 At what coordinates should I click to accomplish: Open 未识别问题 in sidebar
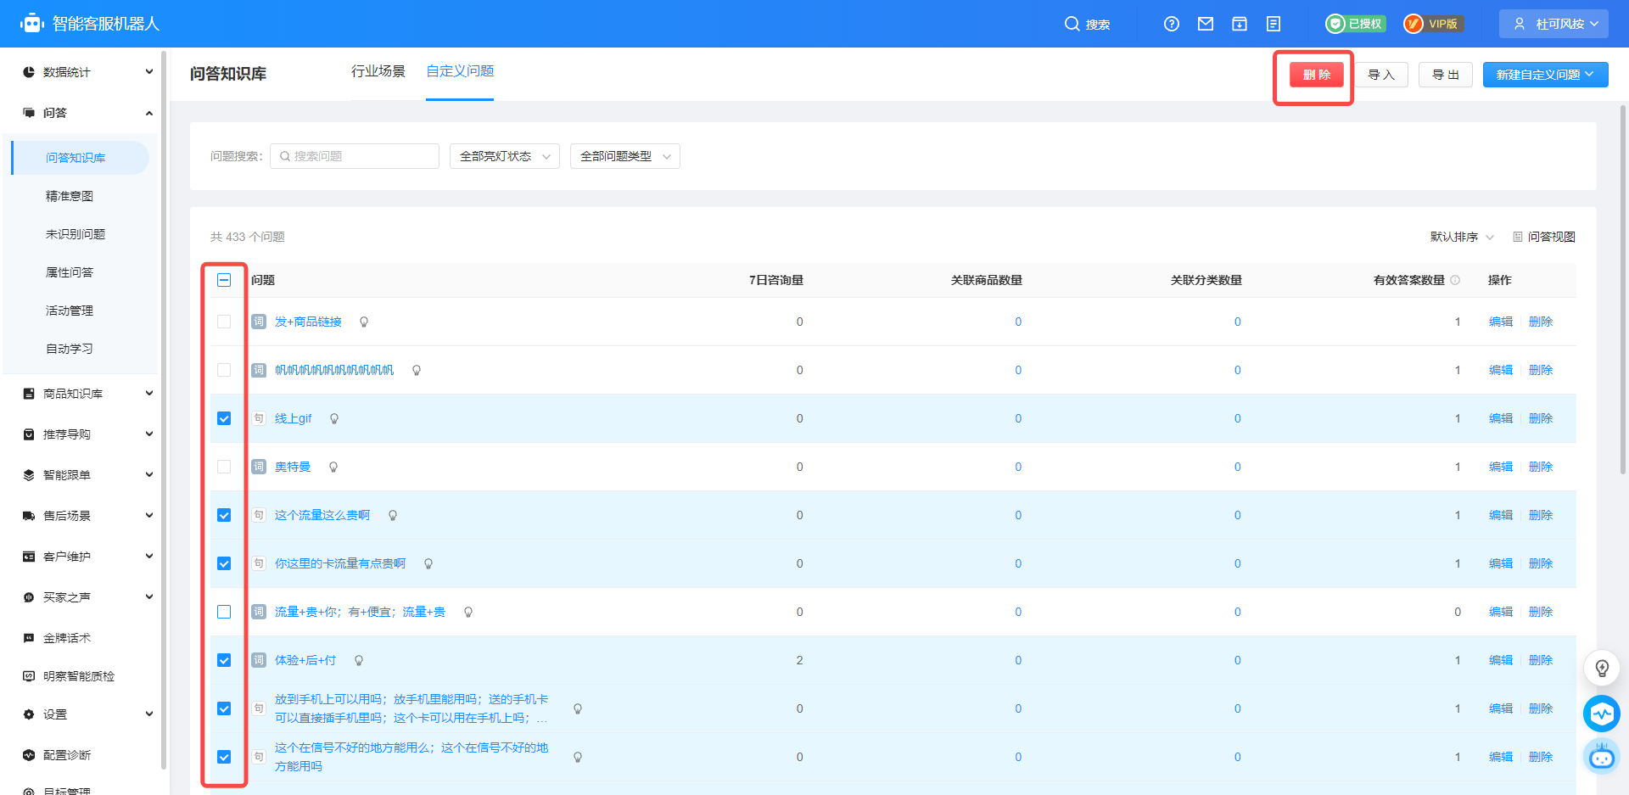pyautogui.click(x=76, y=234)
